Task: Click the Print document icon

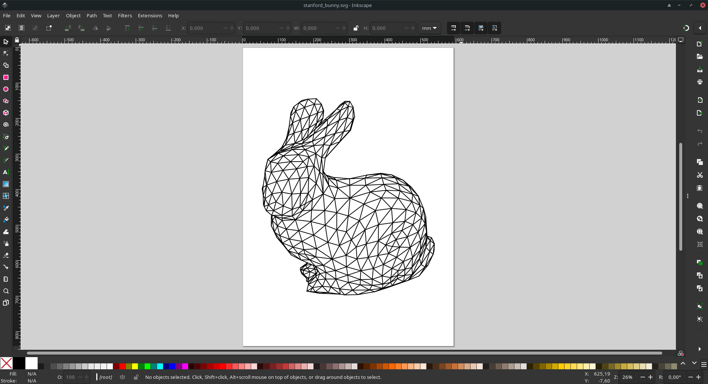Action: click(x=700, y=82)
